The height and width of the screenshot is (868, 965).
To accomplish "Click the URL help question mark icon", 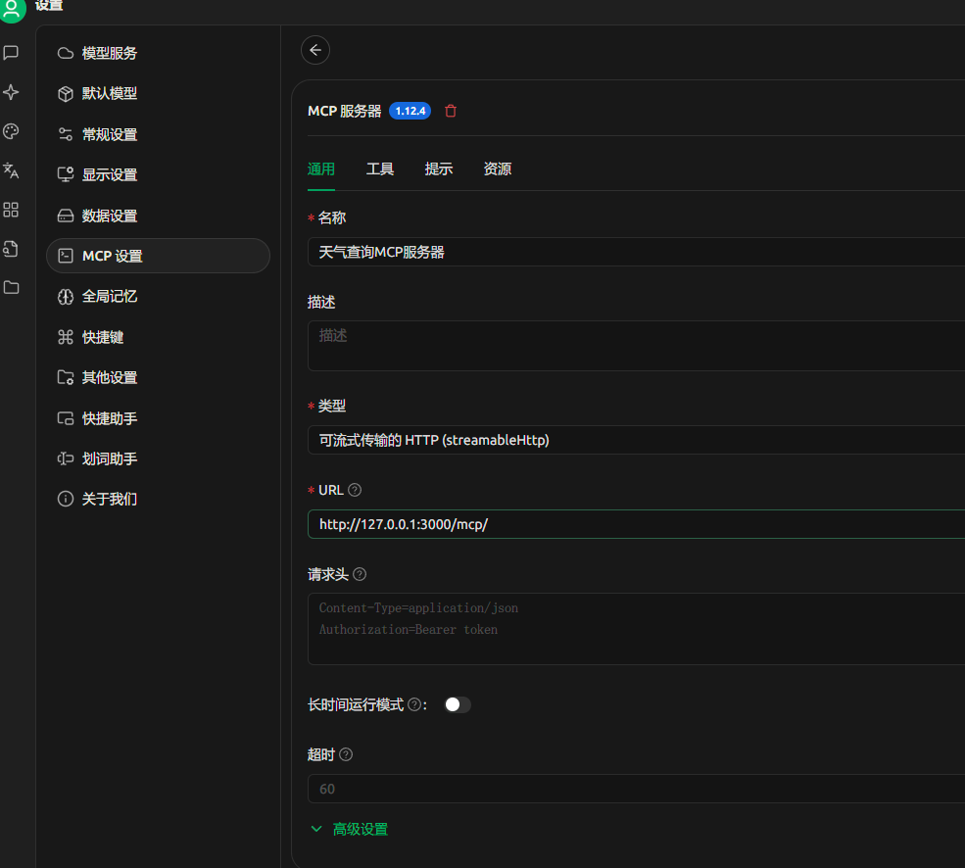I will coord(355,490).
